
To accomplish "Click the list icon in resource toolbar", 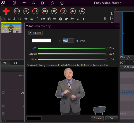I will pos(54,19).
